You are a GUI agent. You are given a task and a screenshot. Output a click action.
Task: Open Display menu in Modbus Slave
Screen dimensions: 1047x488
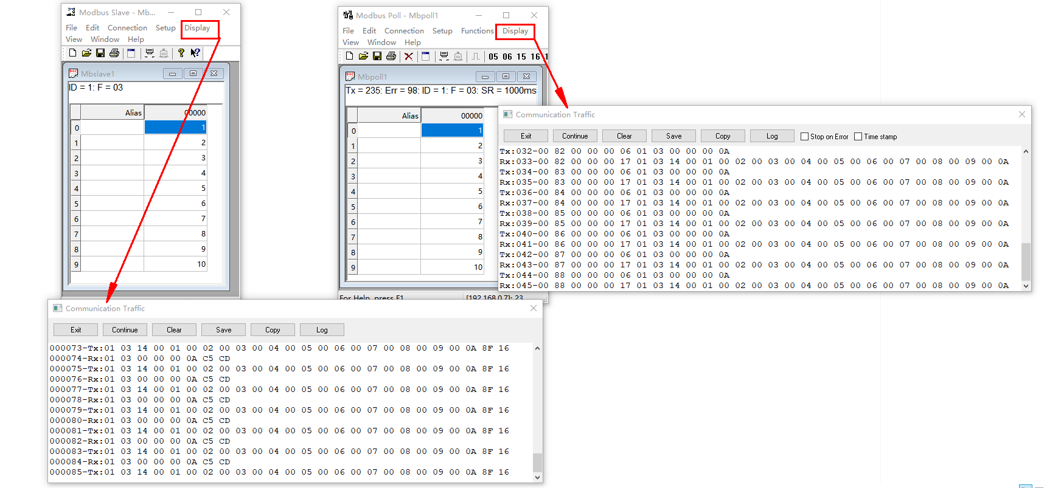pyautogui.click(x=197, y=28)
